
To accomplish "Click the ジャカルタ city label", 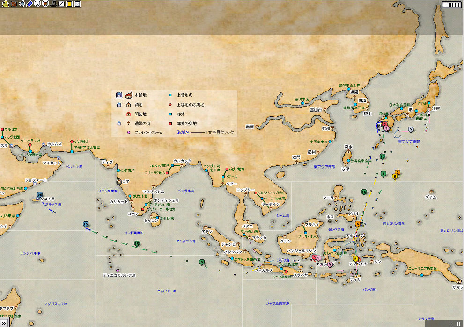I will click(x=264, y=270).
